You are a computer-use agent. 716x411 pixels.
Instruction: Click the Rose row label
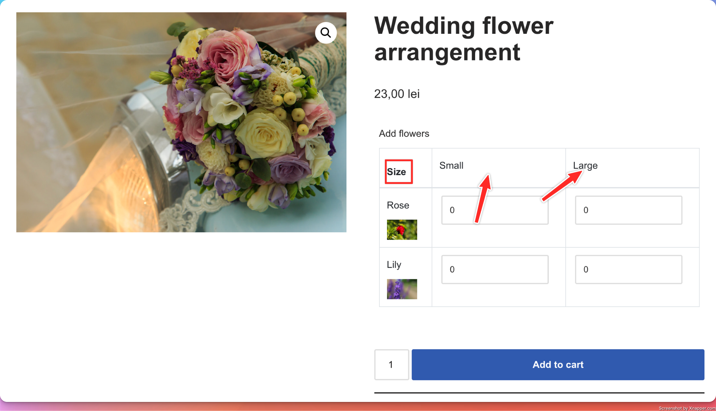[x=398, y=205]
